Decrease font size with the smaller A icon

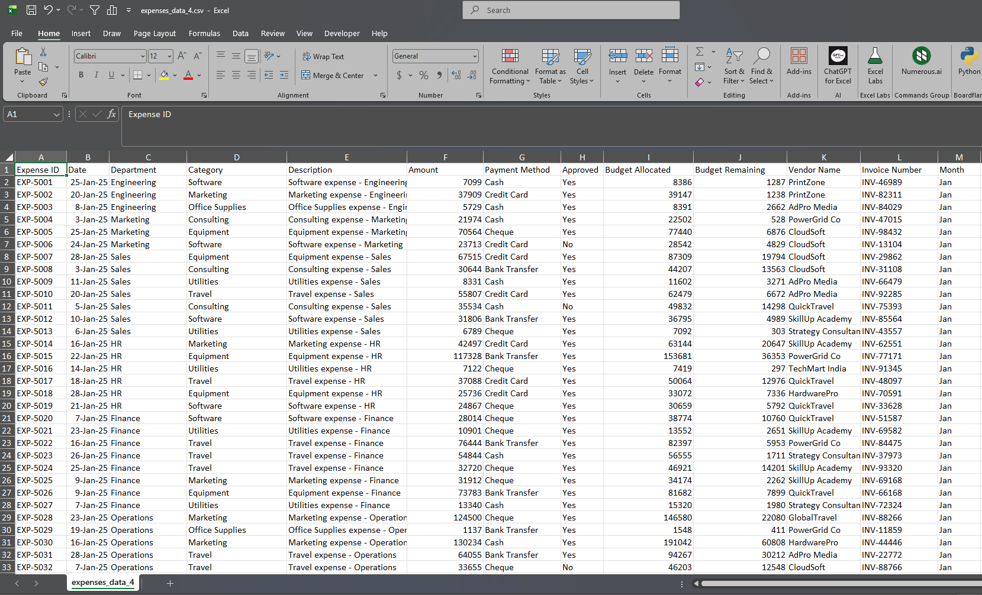(198, 56)
